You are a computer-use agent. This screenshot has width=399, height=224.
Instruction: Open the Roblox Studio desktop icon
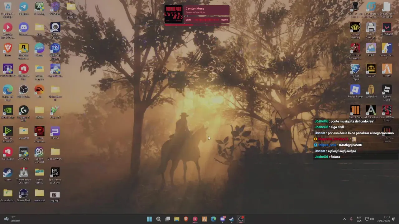click(x=387, y=93)
